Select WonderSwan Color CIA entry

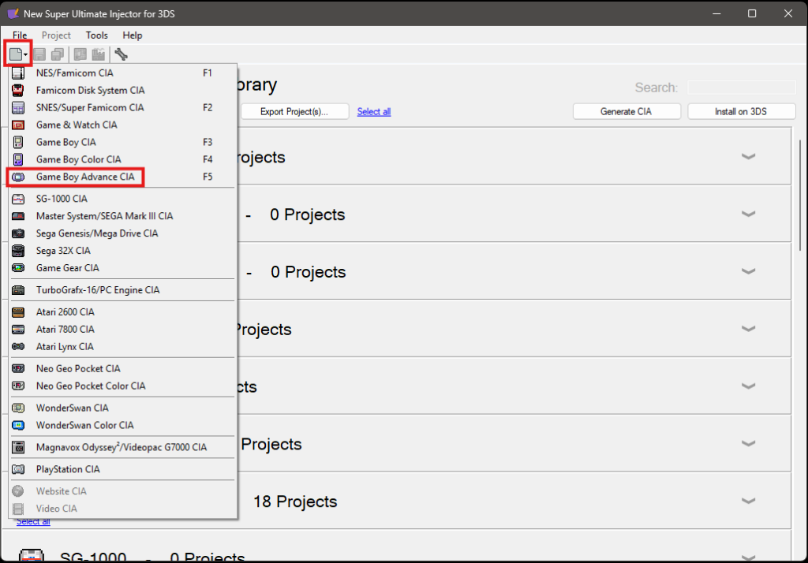pyautogui.click(x=122, y=426)
